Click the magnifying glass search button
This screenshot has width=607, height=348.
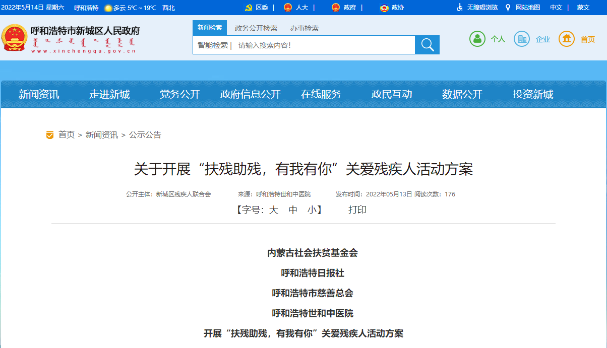point(427,45)
